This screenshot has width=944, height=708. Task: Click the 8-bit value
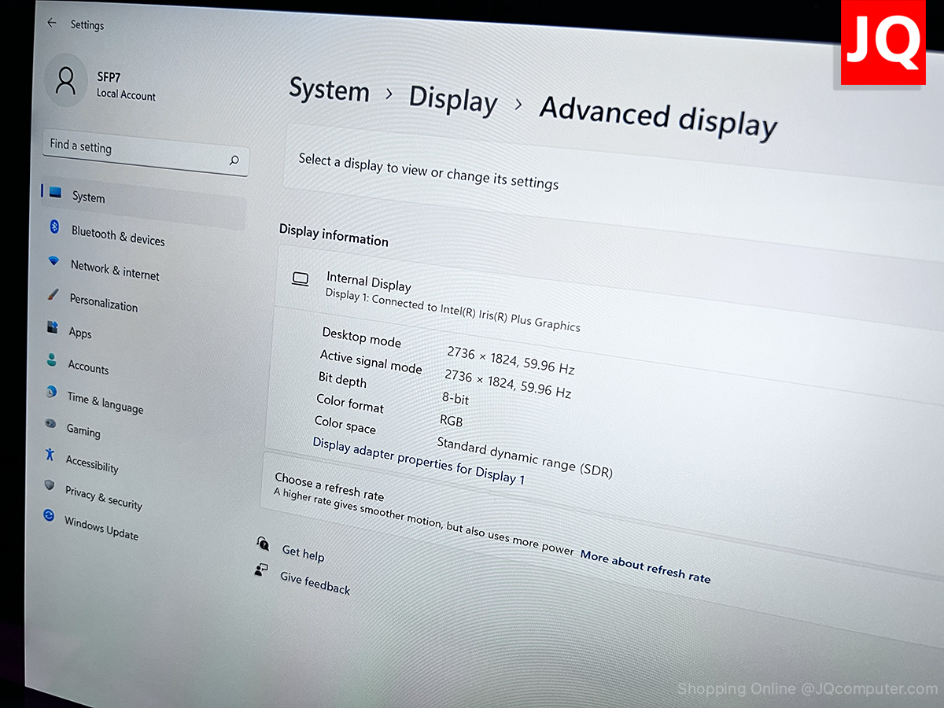coord(455,399)
